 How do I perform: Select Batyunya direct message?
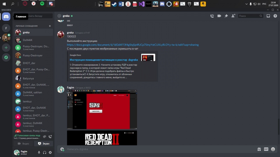[34, 78]
